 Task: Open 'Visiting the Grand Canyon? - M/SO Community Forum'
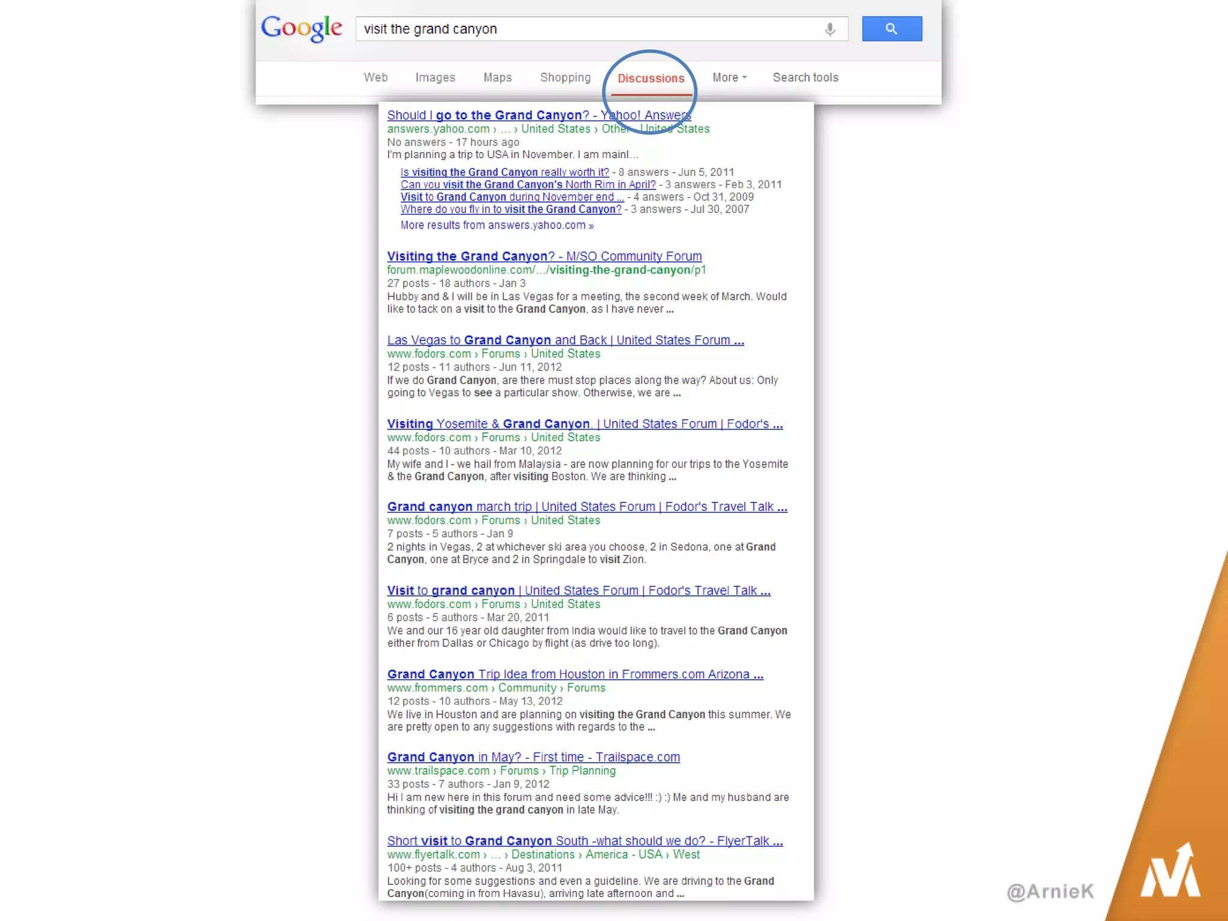544,256
